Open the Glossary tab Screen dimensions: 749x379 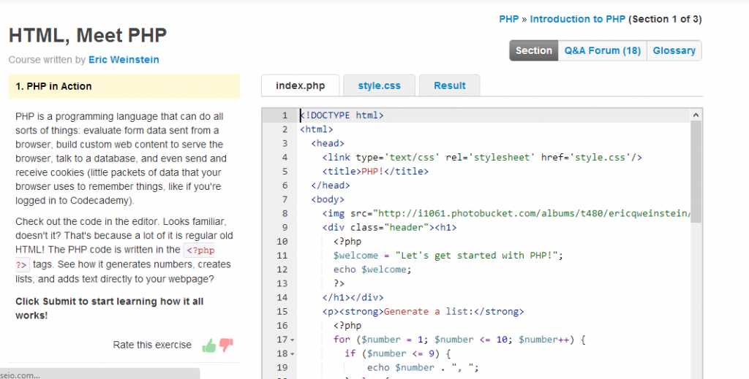[x=674, y=50]
